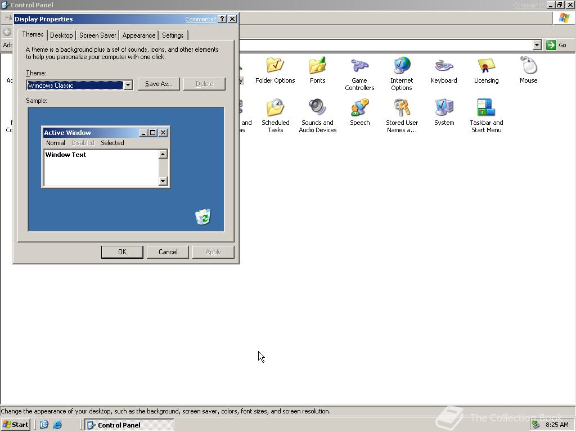The height and width of the screenshot is (432, 576).
Task: Click the Save As... button
Action: point(159,84)
